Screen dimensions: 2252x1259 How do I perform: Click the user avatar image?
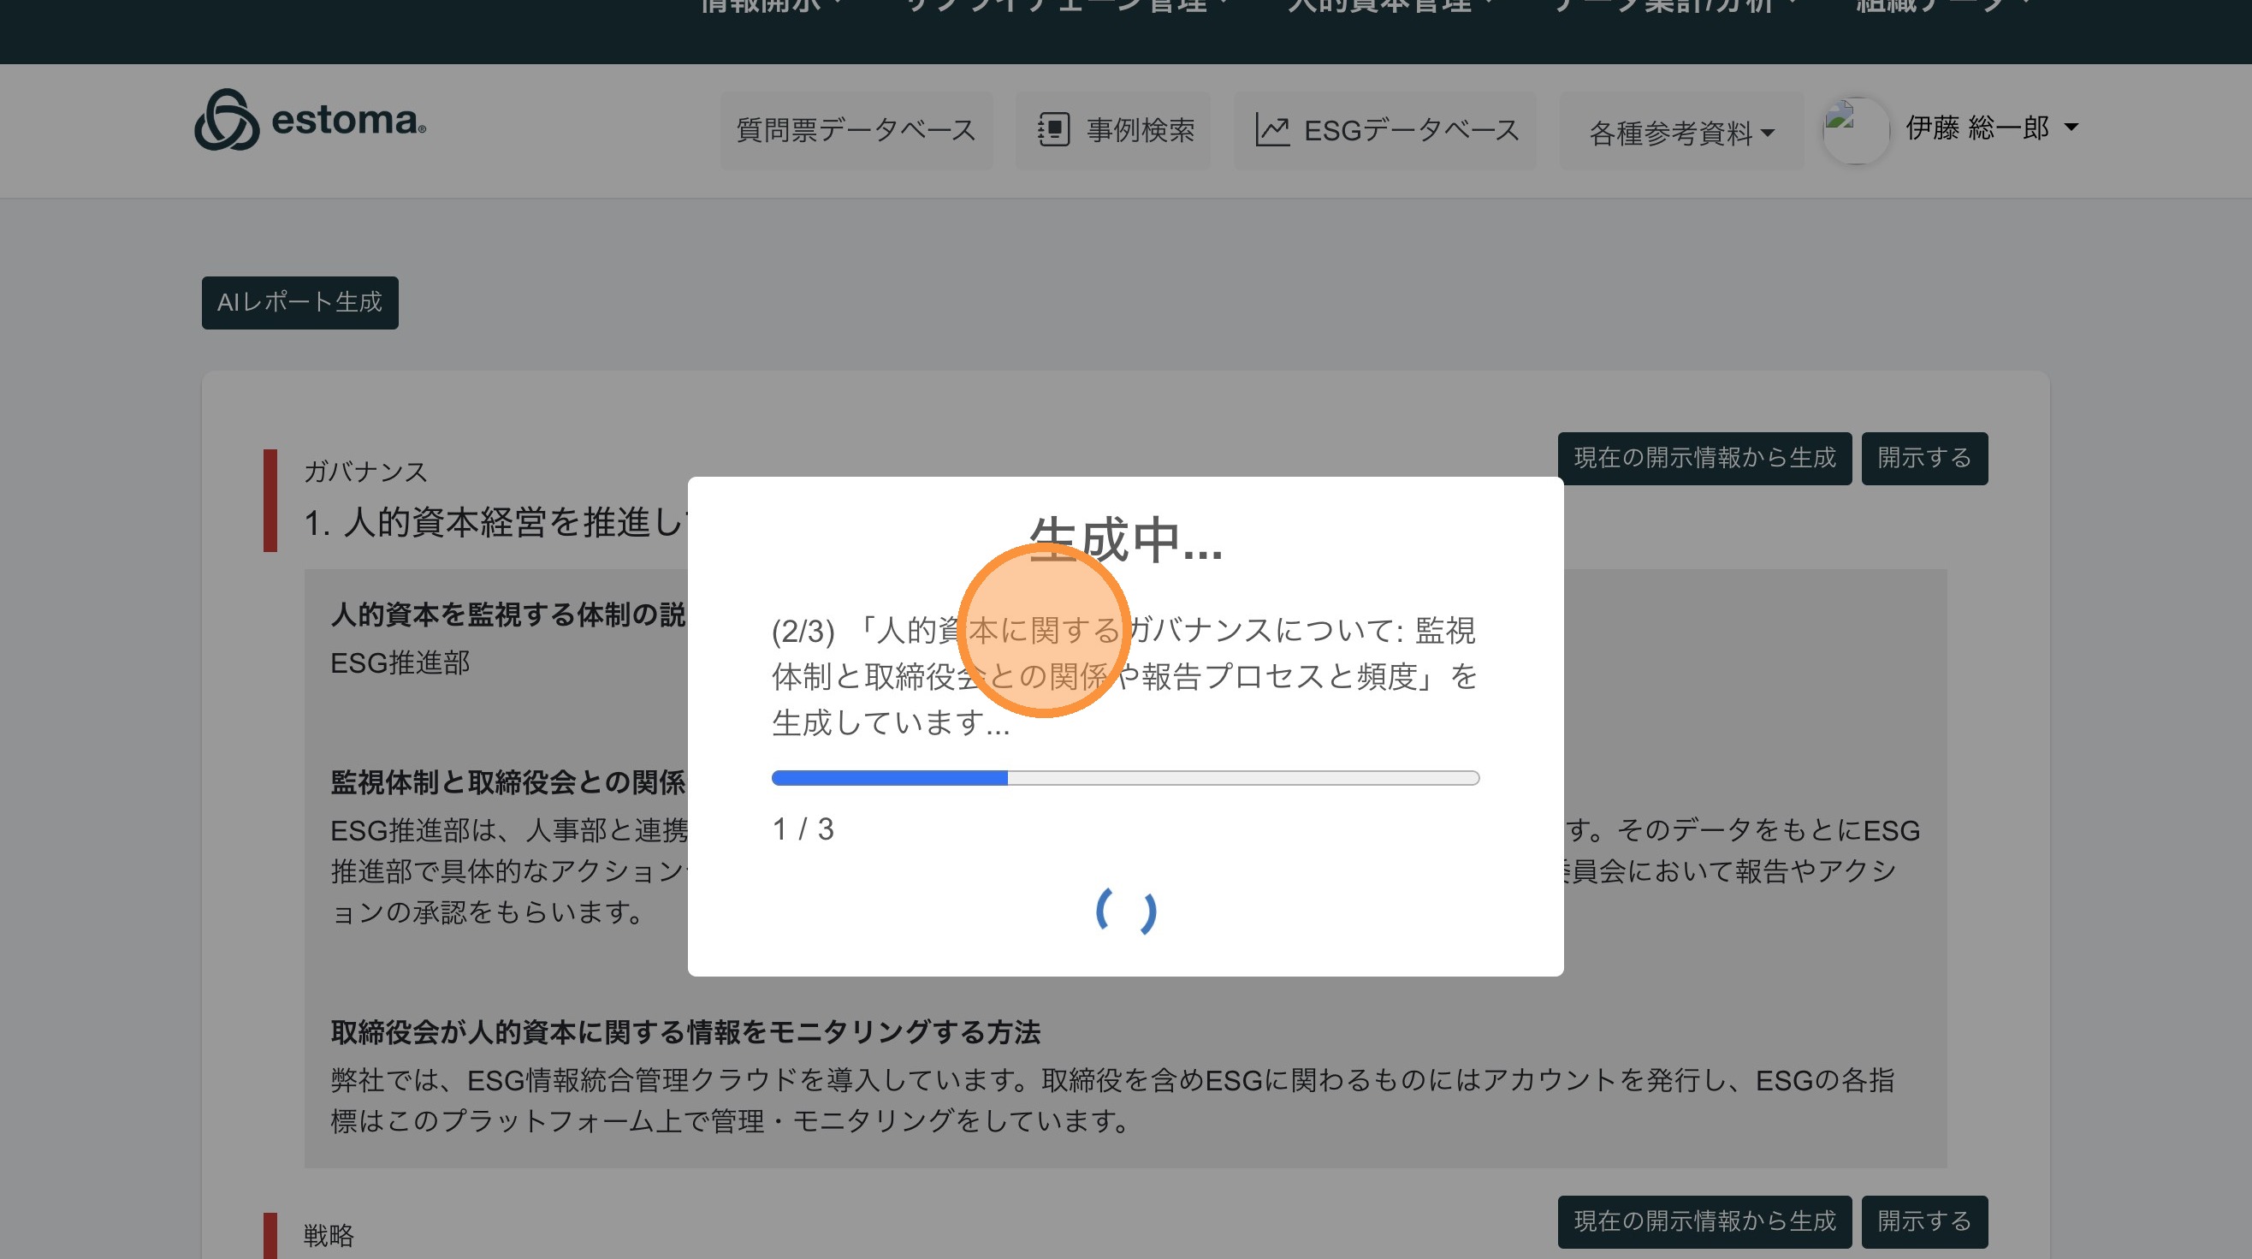pyautogui.click(x=1855, y=130)
